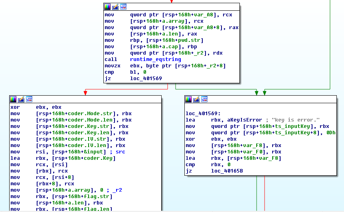Click the mov [rbx+8], rcx line
The height and width of the screenshot is (212, 344).
click(x=42, y=184)
